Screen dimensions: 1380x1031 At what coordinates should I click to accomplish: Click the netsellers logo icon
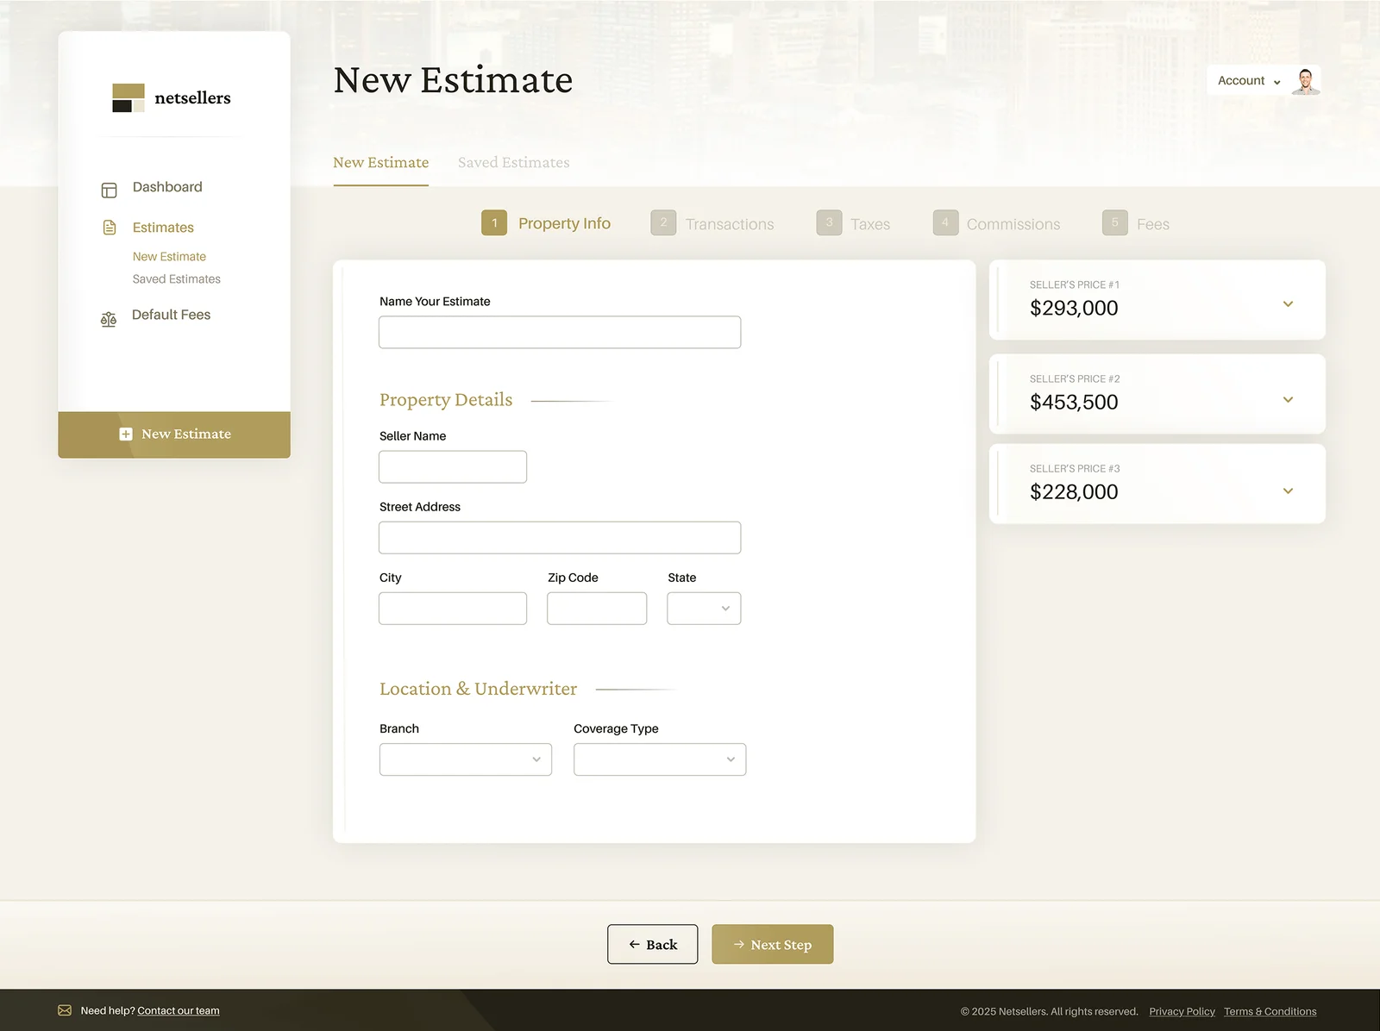click(129, 97)
